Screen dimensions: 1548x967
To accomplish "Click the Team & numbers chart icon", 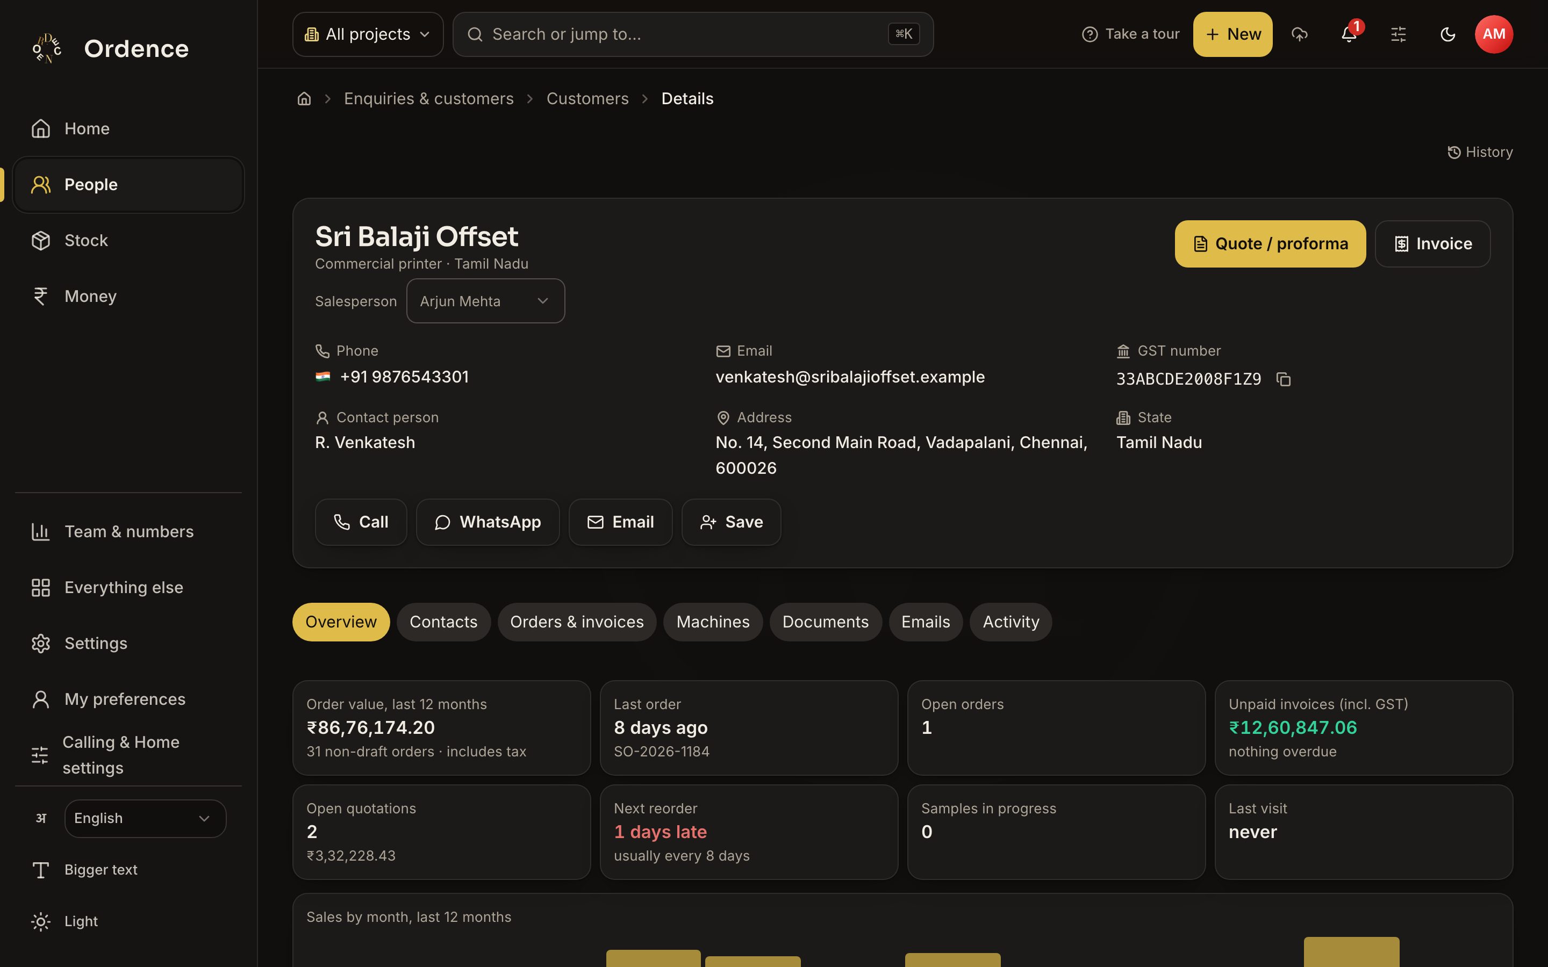I will coord(41,531).
